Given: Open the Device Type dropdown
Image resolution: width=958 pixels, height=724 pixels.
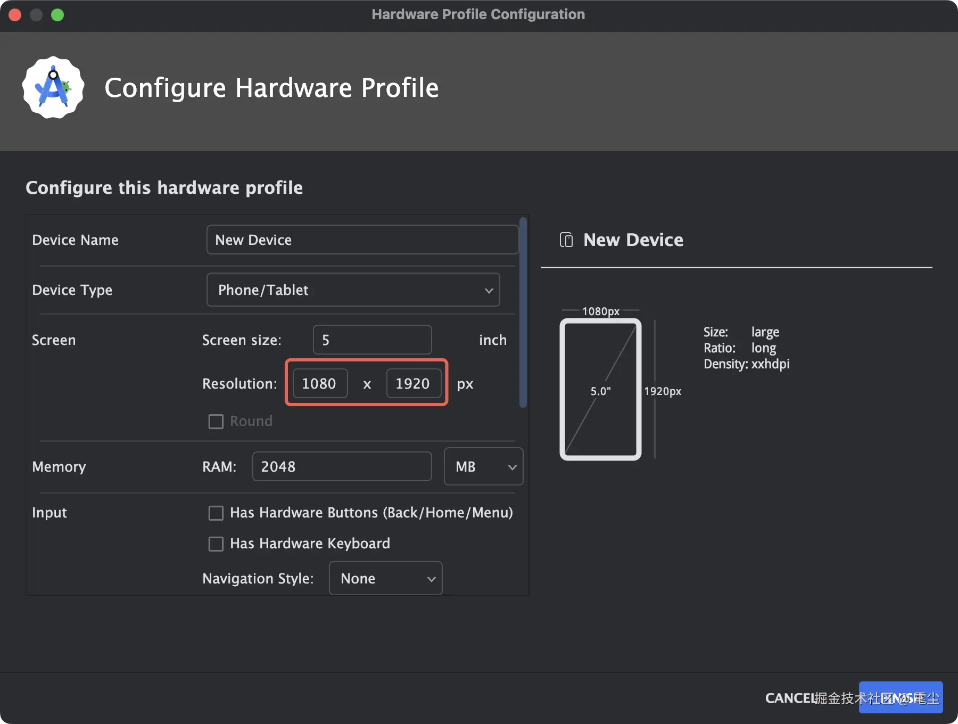Looking at the screenshot, I should [x=353, y=290].
